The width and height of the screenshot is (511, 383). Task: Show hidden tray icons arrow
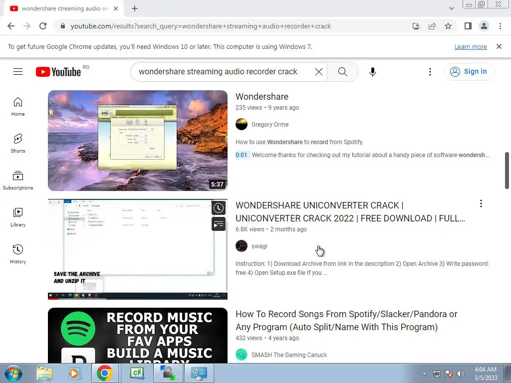tap(424, 374)
